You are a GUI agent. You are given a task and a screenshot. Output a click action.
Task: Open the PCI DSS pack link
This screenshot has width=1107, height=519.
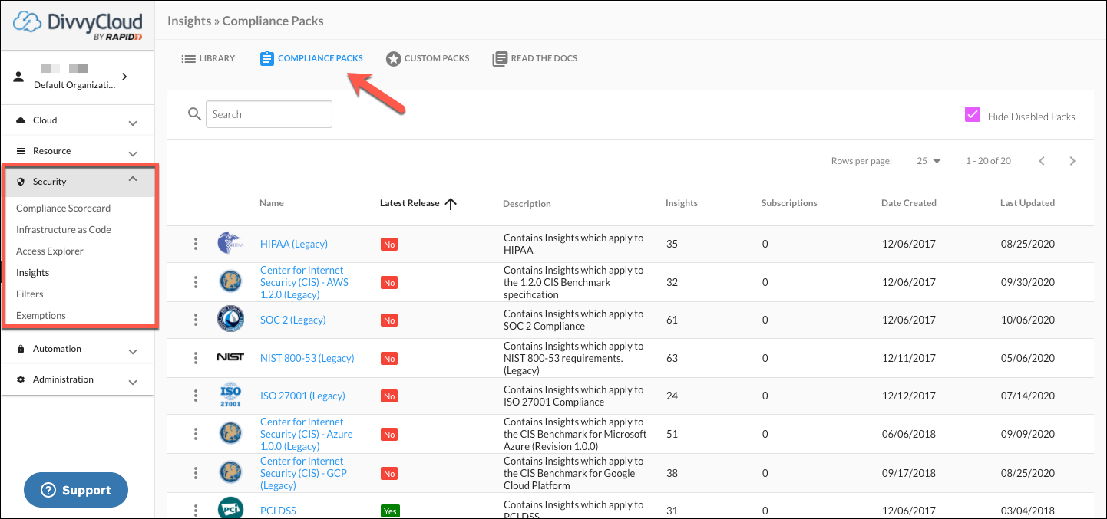pos(278,511)
